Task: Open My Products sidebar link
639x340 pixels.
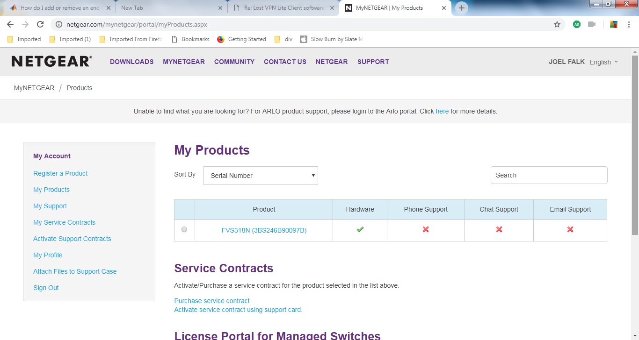Action: [51, 190]
